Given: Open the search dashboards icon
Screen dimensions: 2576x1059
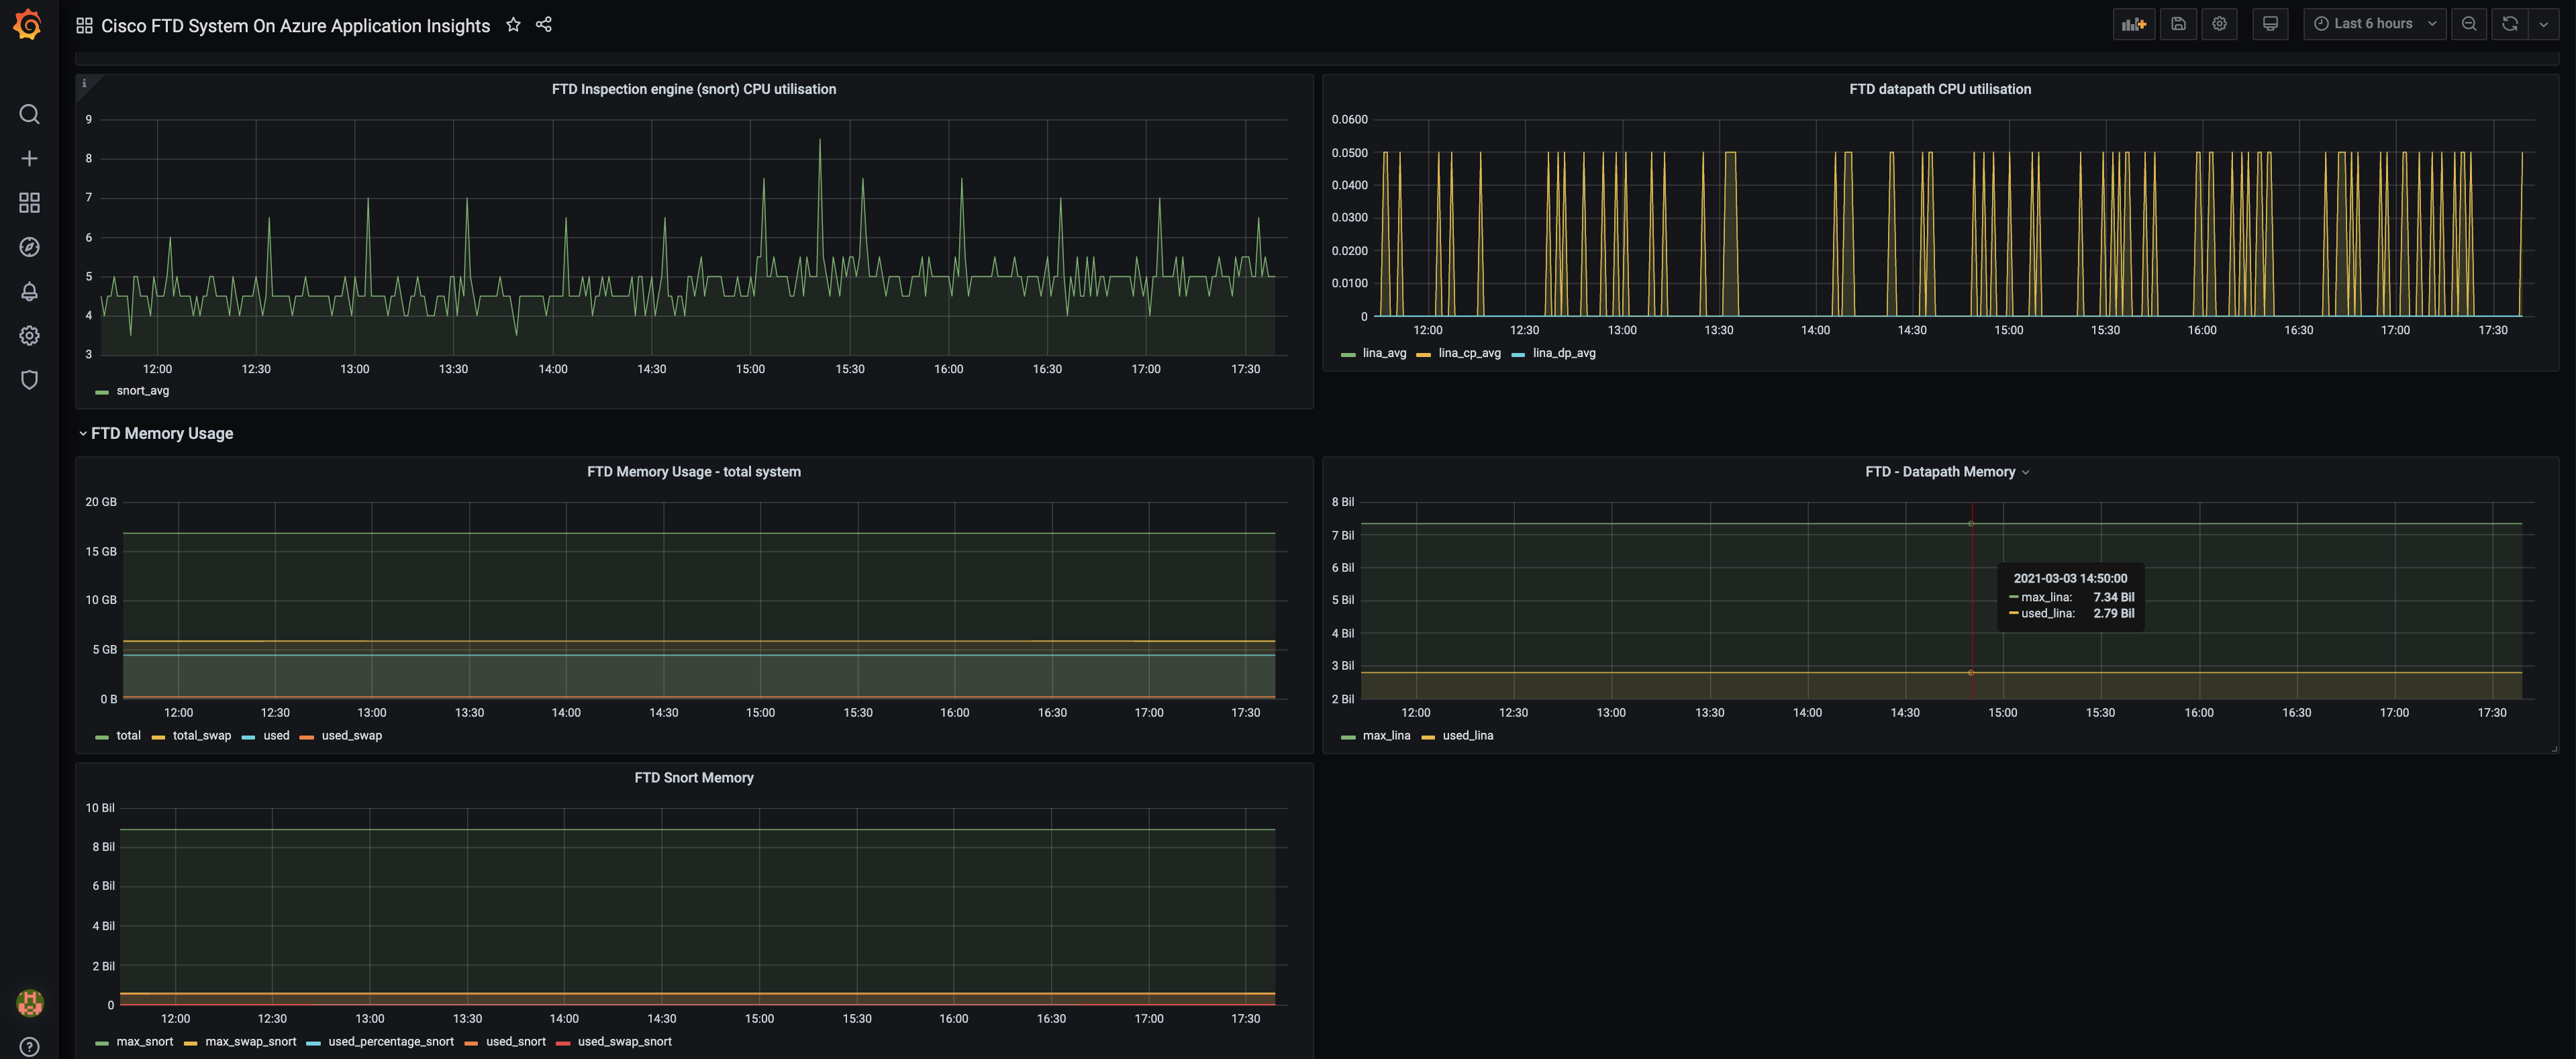Looking at the screenshot, I should coord(29,115).
